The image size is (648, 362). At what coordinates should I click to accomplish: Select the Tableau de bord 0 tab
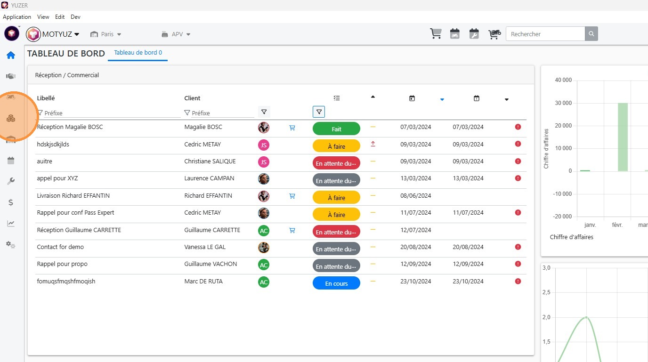(138, 53)
